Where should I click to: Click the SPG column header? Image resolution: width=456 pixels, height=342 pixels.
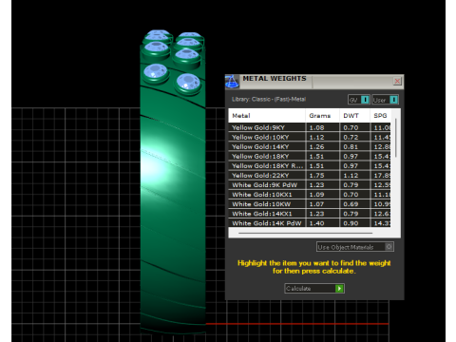point(380,116)
